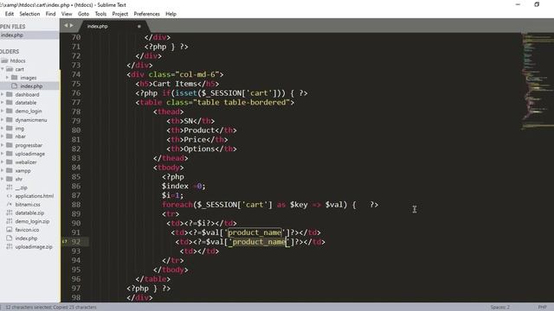Click the modified-line marker at line 92
Screen dimensions: 554x311
pos(64,242)
